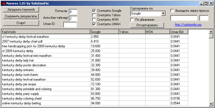
Task: Click Google value 2.850
Action: click(x=95, y=37)
